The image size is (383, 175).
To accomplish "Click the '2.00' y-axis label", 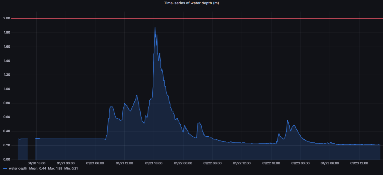I will tap(6, 18).
